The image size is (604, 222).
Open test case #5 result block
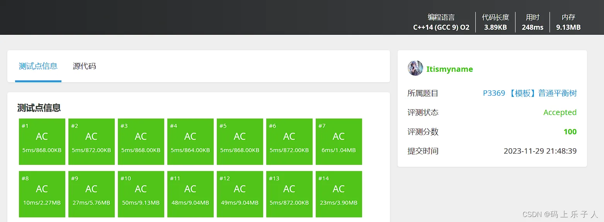240,141
